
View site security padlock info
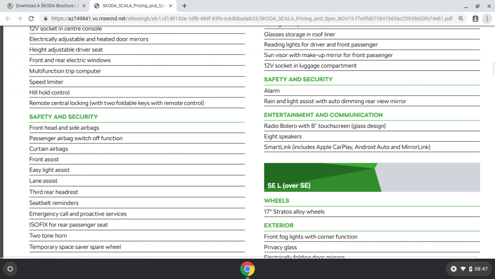pos(46,19)
